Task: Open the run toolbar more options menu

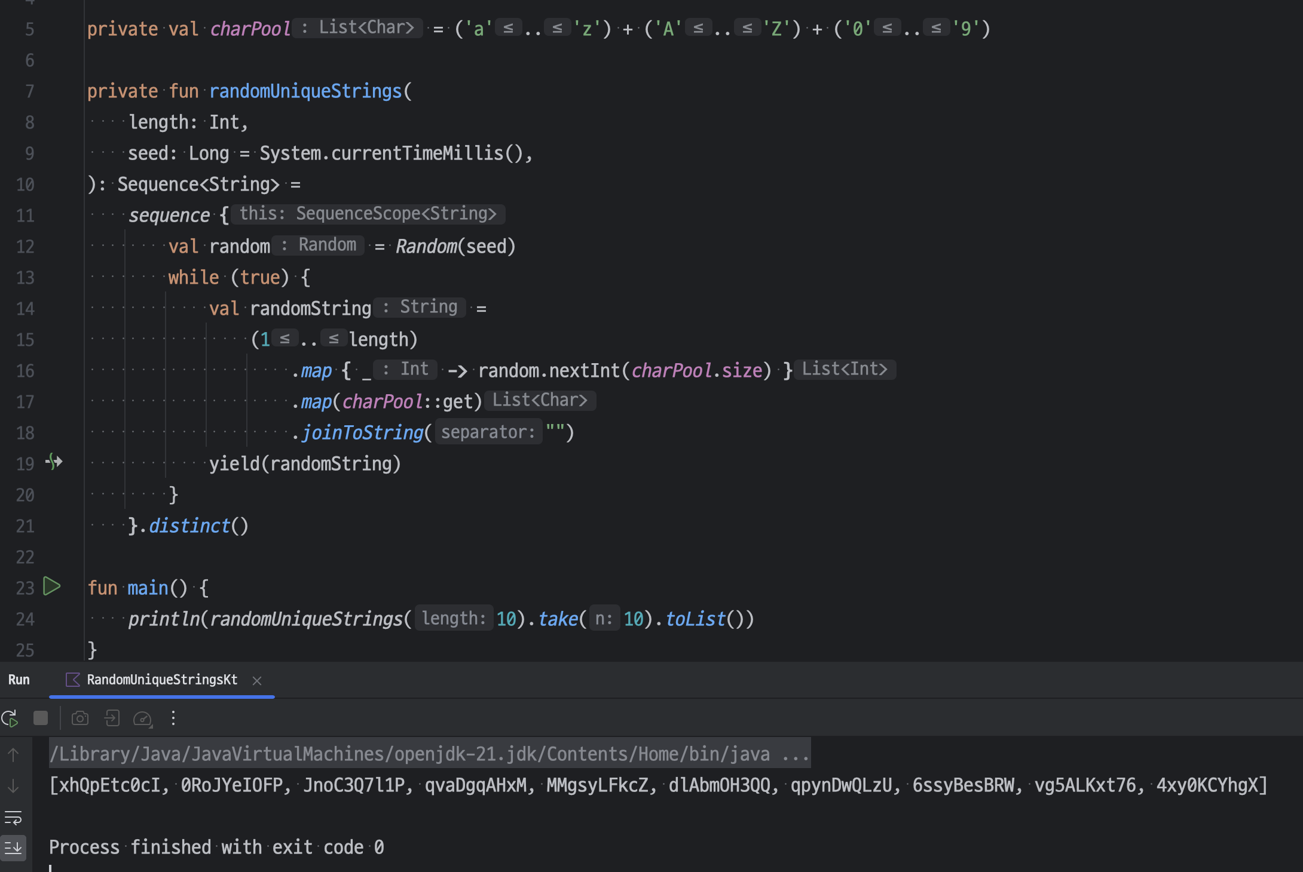Action: click(173, 718)
